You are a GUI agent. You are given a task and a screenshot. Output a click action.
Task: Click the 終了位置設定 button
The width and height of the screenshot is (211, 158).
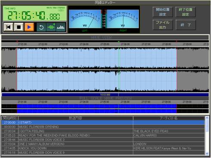(186, 12)
